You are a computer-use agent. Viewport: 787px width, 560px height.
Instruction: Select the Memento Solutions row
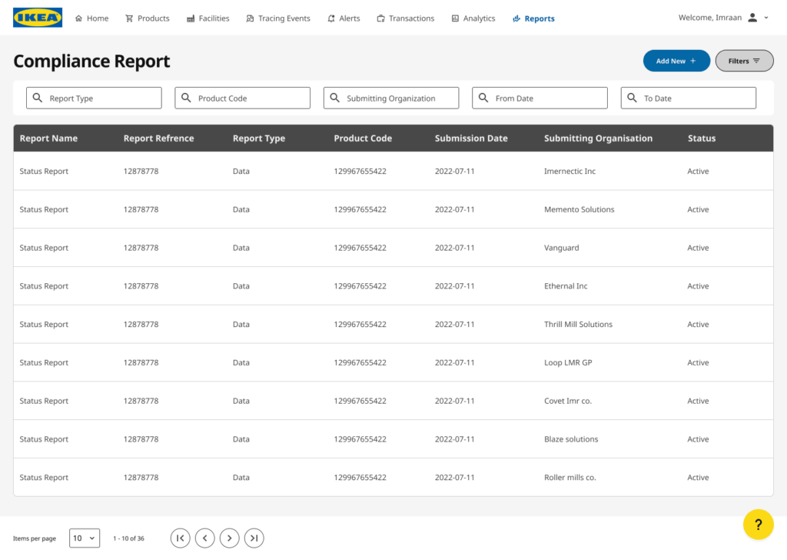(393, 209)
